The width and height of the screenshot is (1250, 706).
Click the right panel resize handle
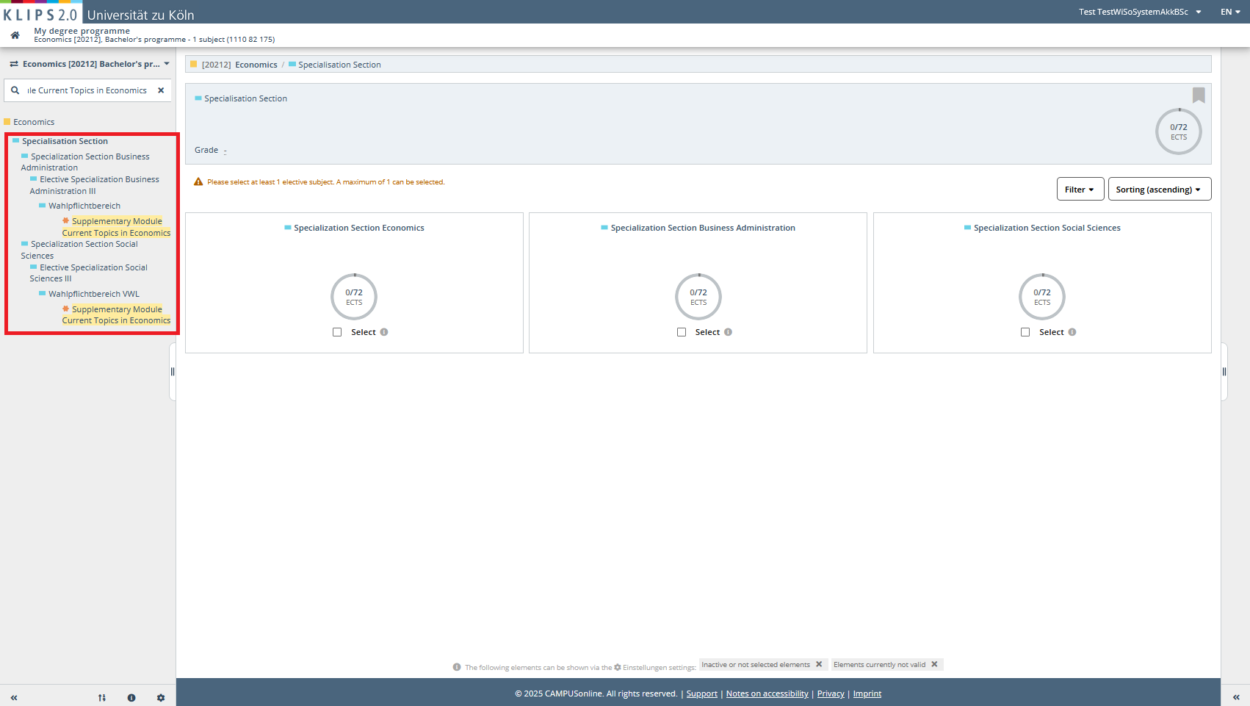click(1224, 372)
